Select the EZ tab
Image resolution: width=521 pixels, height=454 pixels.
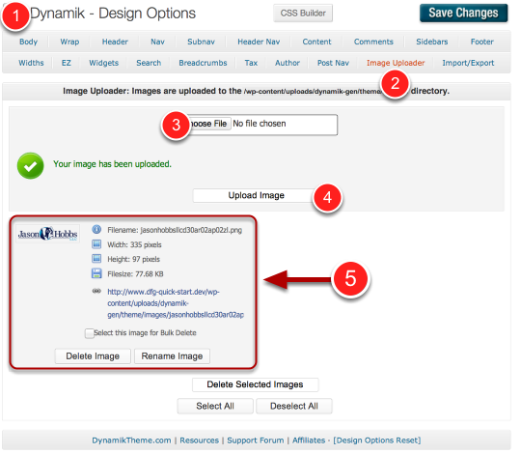pos(67,63)
